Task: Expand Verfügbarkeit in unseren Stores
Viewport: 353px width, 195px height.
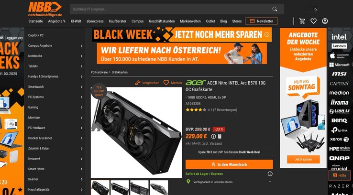Action: (229, 182)
